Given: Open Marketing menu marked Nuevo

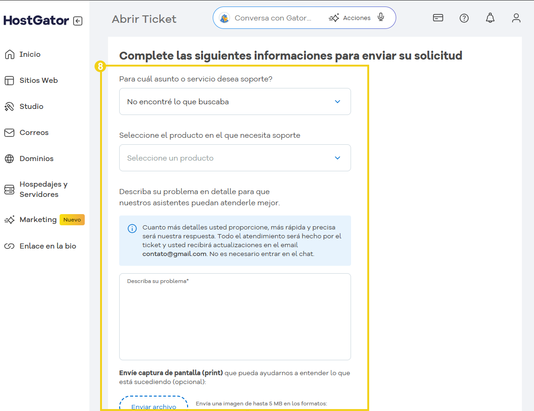Looking at the screenshot, I should [x=38, y=220].
